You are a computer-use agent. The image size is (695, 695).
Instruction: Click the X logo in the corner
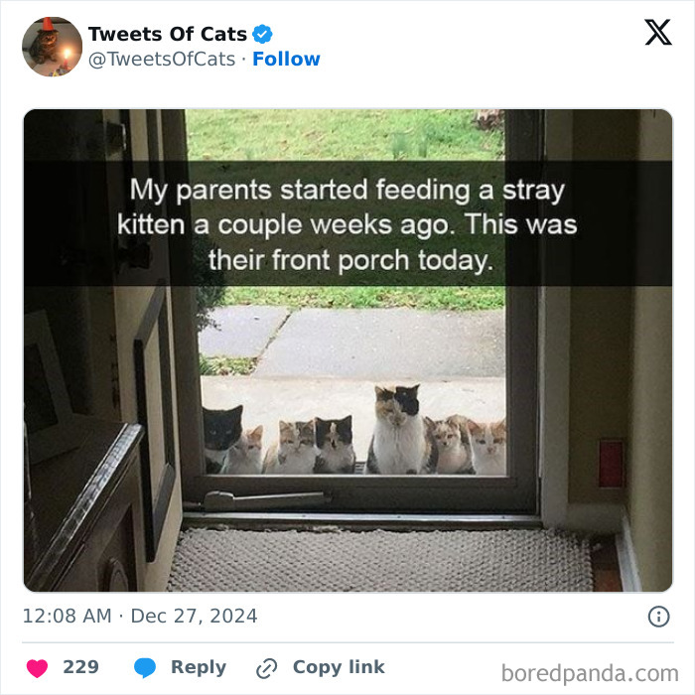tap(657, 33)
